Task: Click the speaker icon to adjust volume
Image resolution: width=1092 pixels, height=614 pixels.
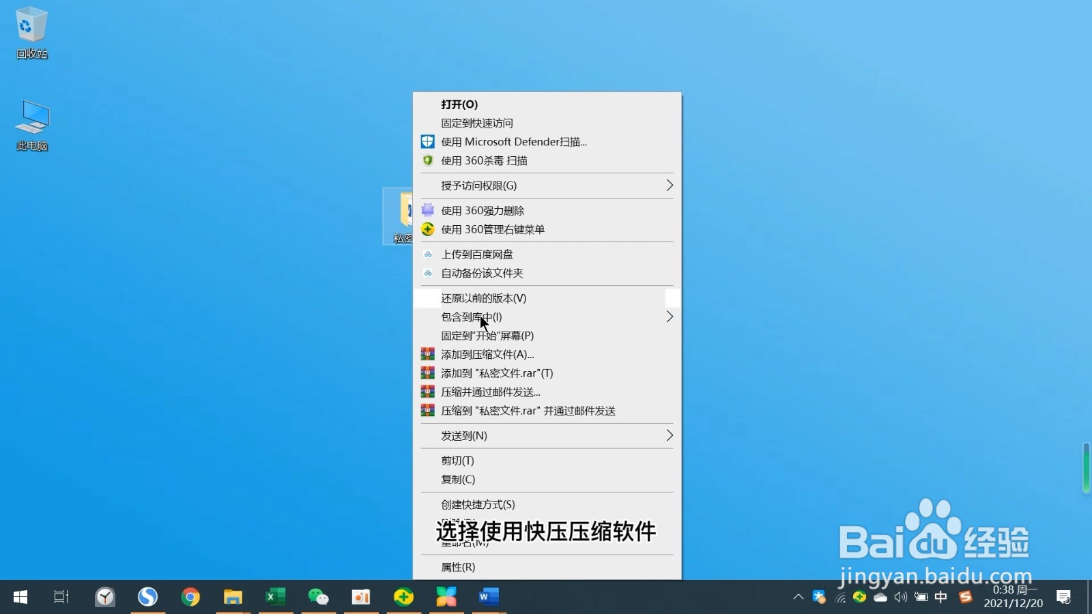Action: point(901,597)
